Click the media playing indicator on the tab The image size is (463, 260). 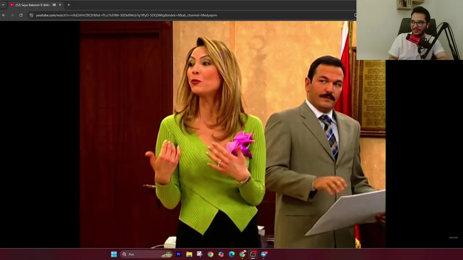pyautogui.click(x=54, y=5)
